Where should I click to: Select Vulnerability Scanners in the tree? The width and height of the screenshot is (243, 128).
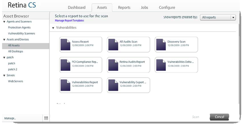[x=22, y=33]
